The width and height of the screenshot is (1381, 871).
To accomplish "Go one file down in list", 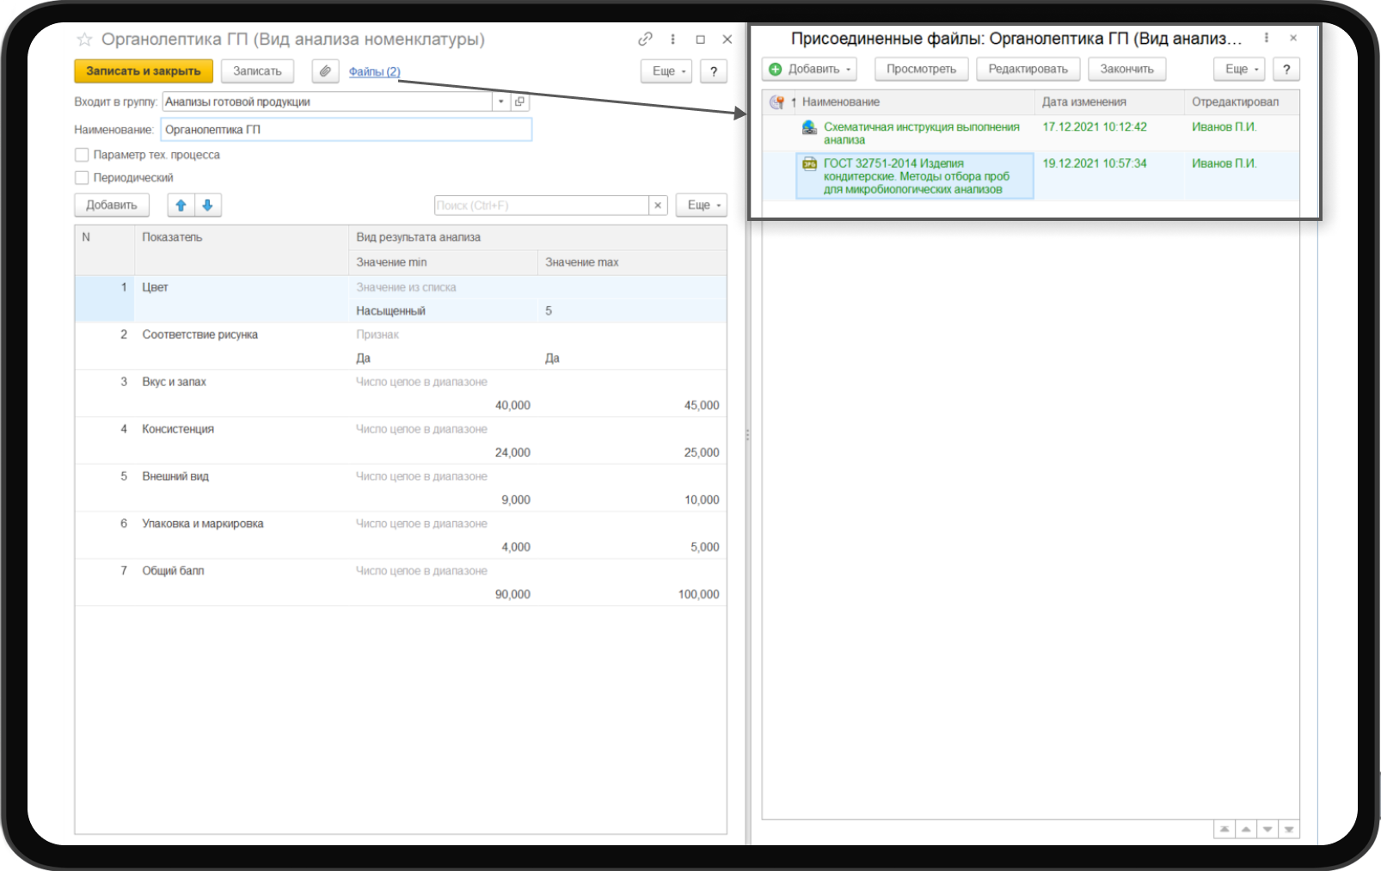I will point(1267,829).
